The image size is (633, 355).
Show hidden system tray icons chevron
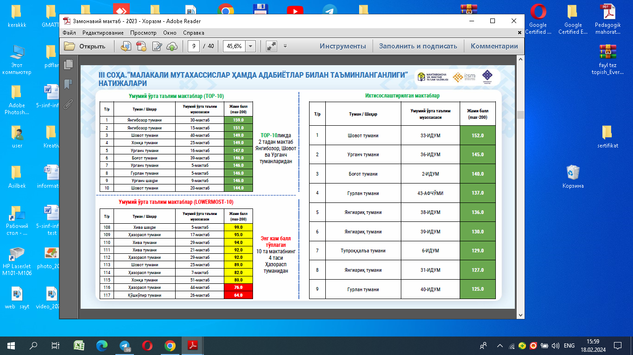pyautogui.click(x=500, y=346)
